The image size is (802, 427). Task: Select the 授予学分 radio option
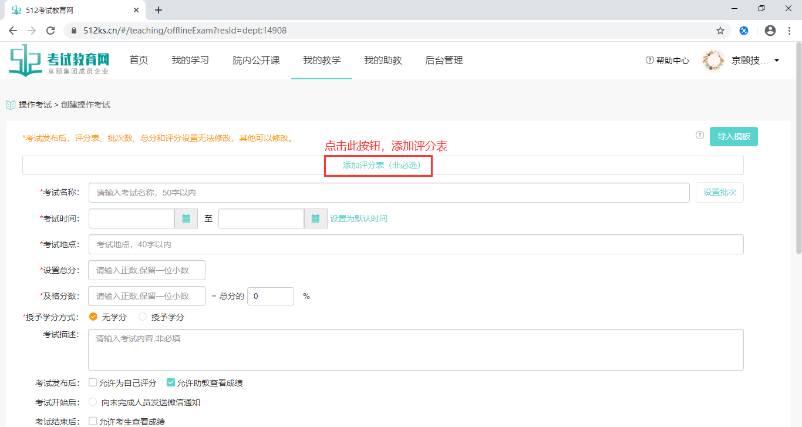(143, 317)
